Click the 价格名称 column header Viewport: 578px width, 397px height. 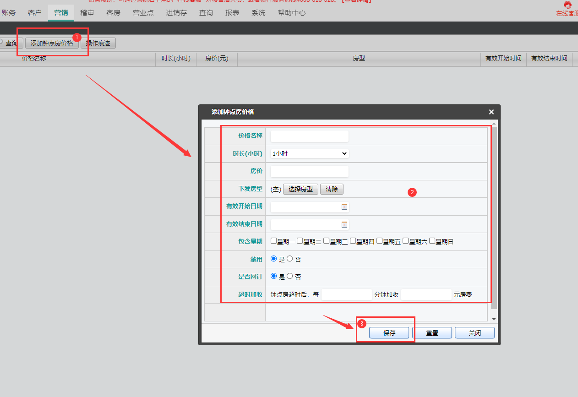tap(34, 59)
